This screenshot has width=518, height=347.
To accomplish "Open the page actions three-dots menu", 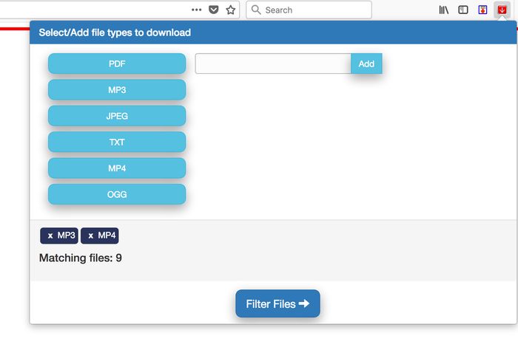I will [196, 10].
